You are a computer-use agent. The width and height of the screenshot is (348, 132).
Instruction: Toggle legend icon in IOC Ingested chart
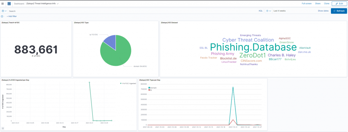3,128
